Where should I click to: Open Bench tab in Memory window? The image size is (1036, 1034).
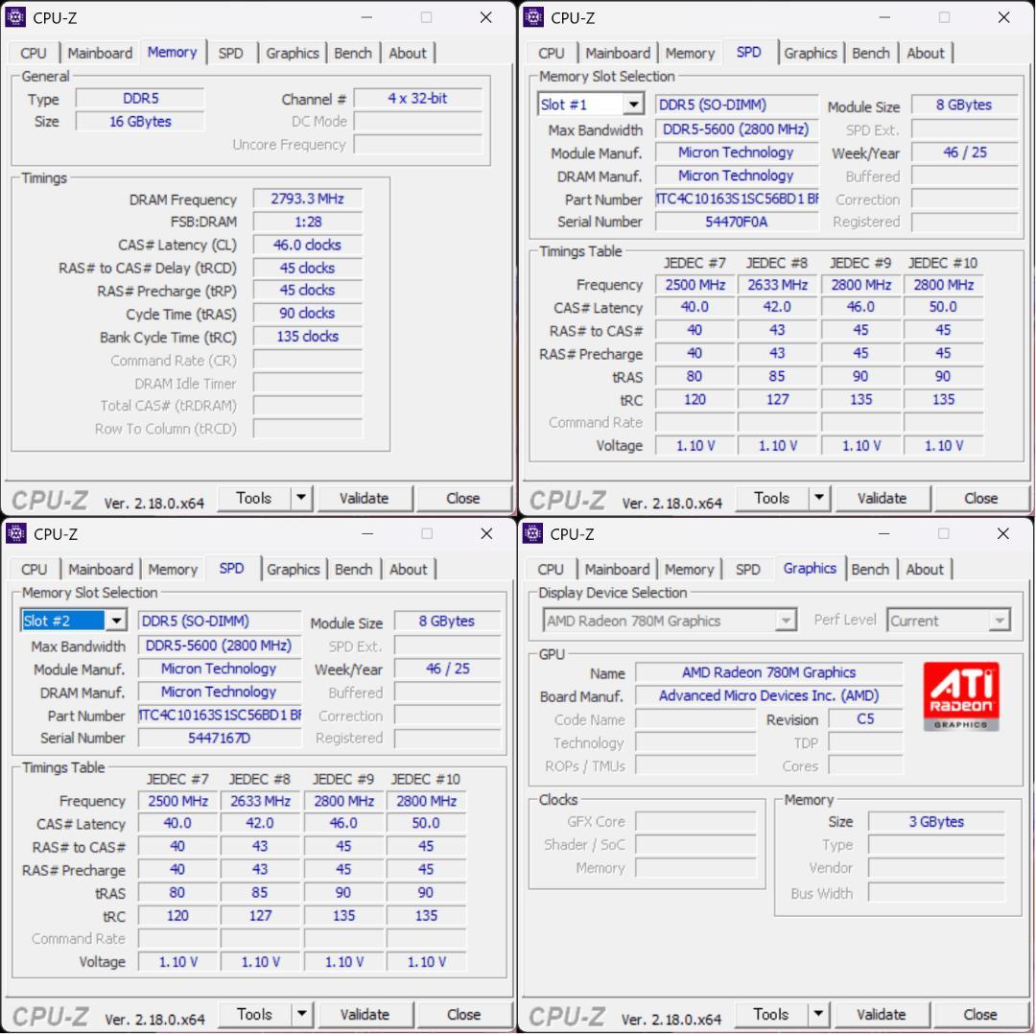tap(353, 53)
